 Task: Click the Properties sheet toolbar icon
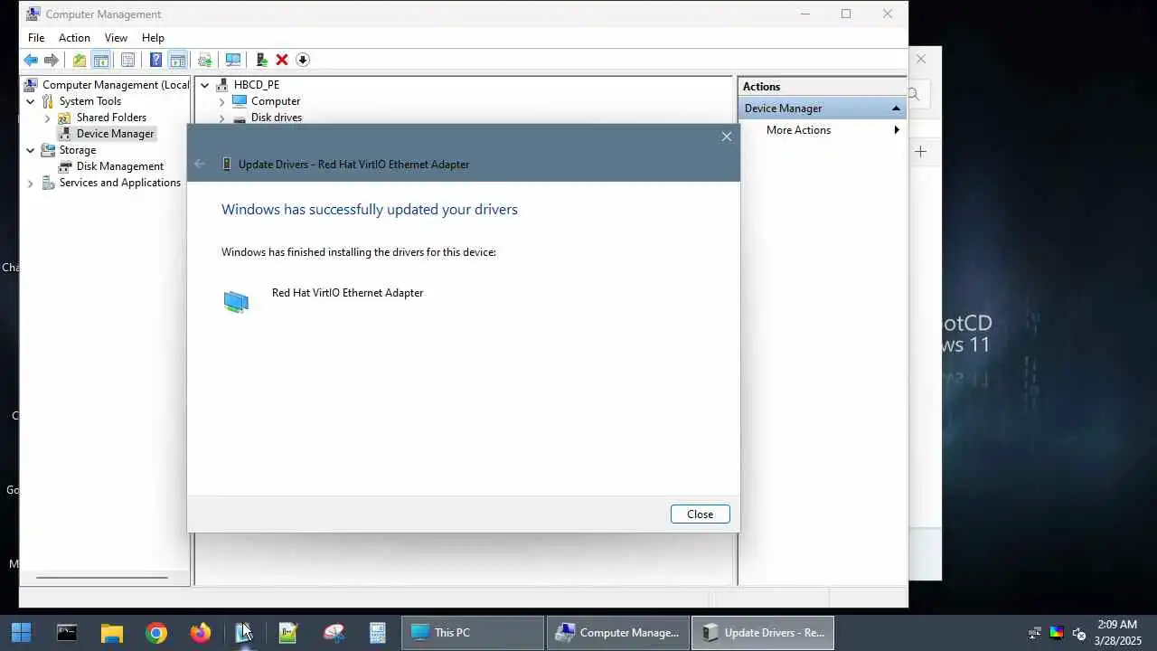(127, 60)
